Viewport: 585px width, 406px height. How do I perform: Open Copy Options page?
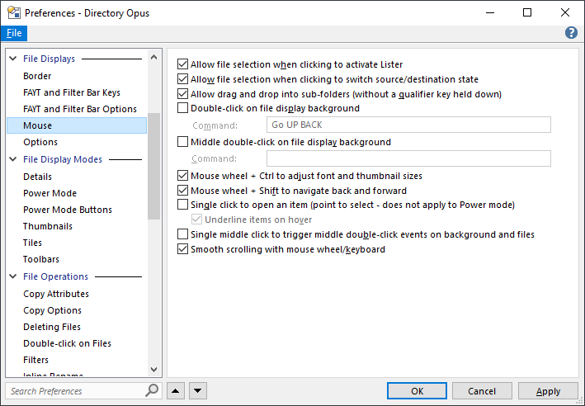tap(52, 310)
